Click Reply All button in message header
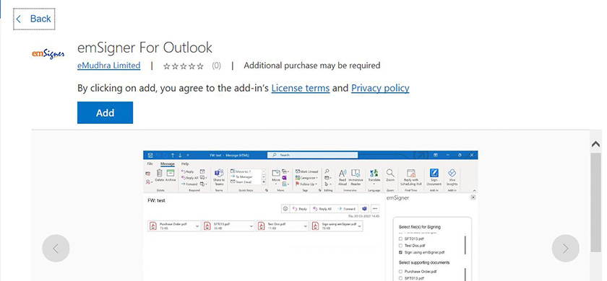 coord(322,209)
